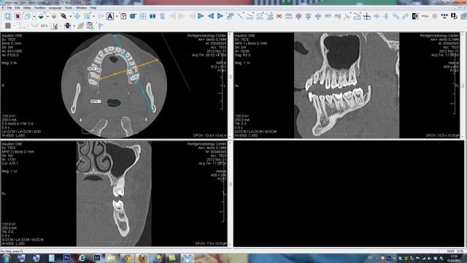Open the four-pane screen layout icon
The width and height of the screenshot is (467, 263).
[143, 16]
